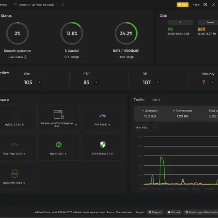
Task: Click the Nginx WAF 9.6.8 play arrow
Action: tap(24, 183)
